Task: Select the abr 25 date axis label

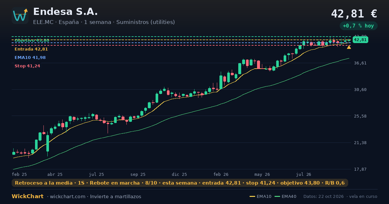Action: click(55, 175)
